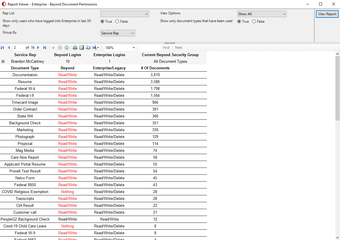Maximize the Report Viewer window
The width and height of the screenshot is (340, 240).
pyautogui.click(x=321, y=4)
